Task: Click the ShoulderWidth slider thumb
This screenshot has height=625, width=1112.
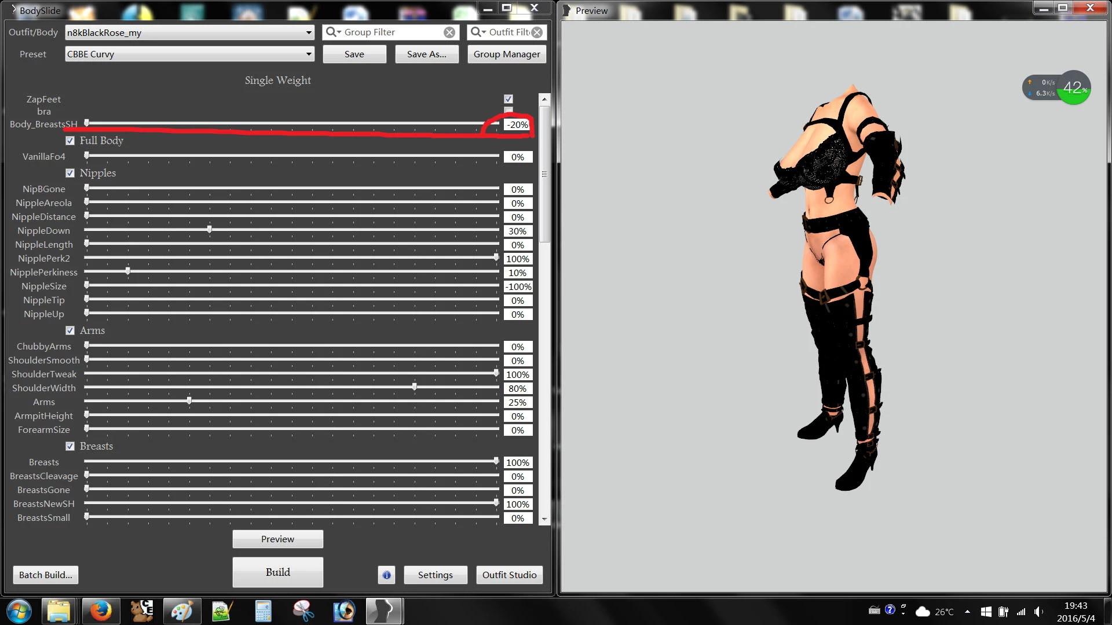Action: [x=415, y=387]
